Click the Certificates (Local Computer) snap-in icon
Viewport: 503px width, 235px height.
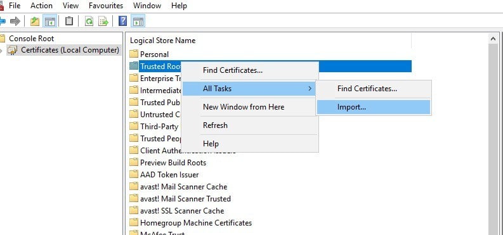point(13,50)
